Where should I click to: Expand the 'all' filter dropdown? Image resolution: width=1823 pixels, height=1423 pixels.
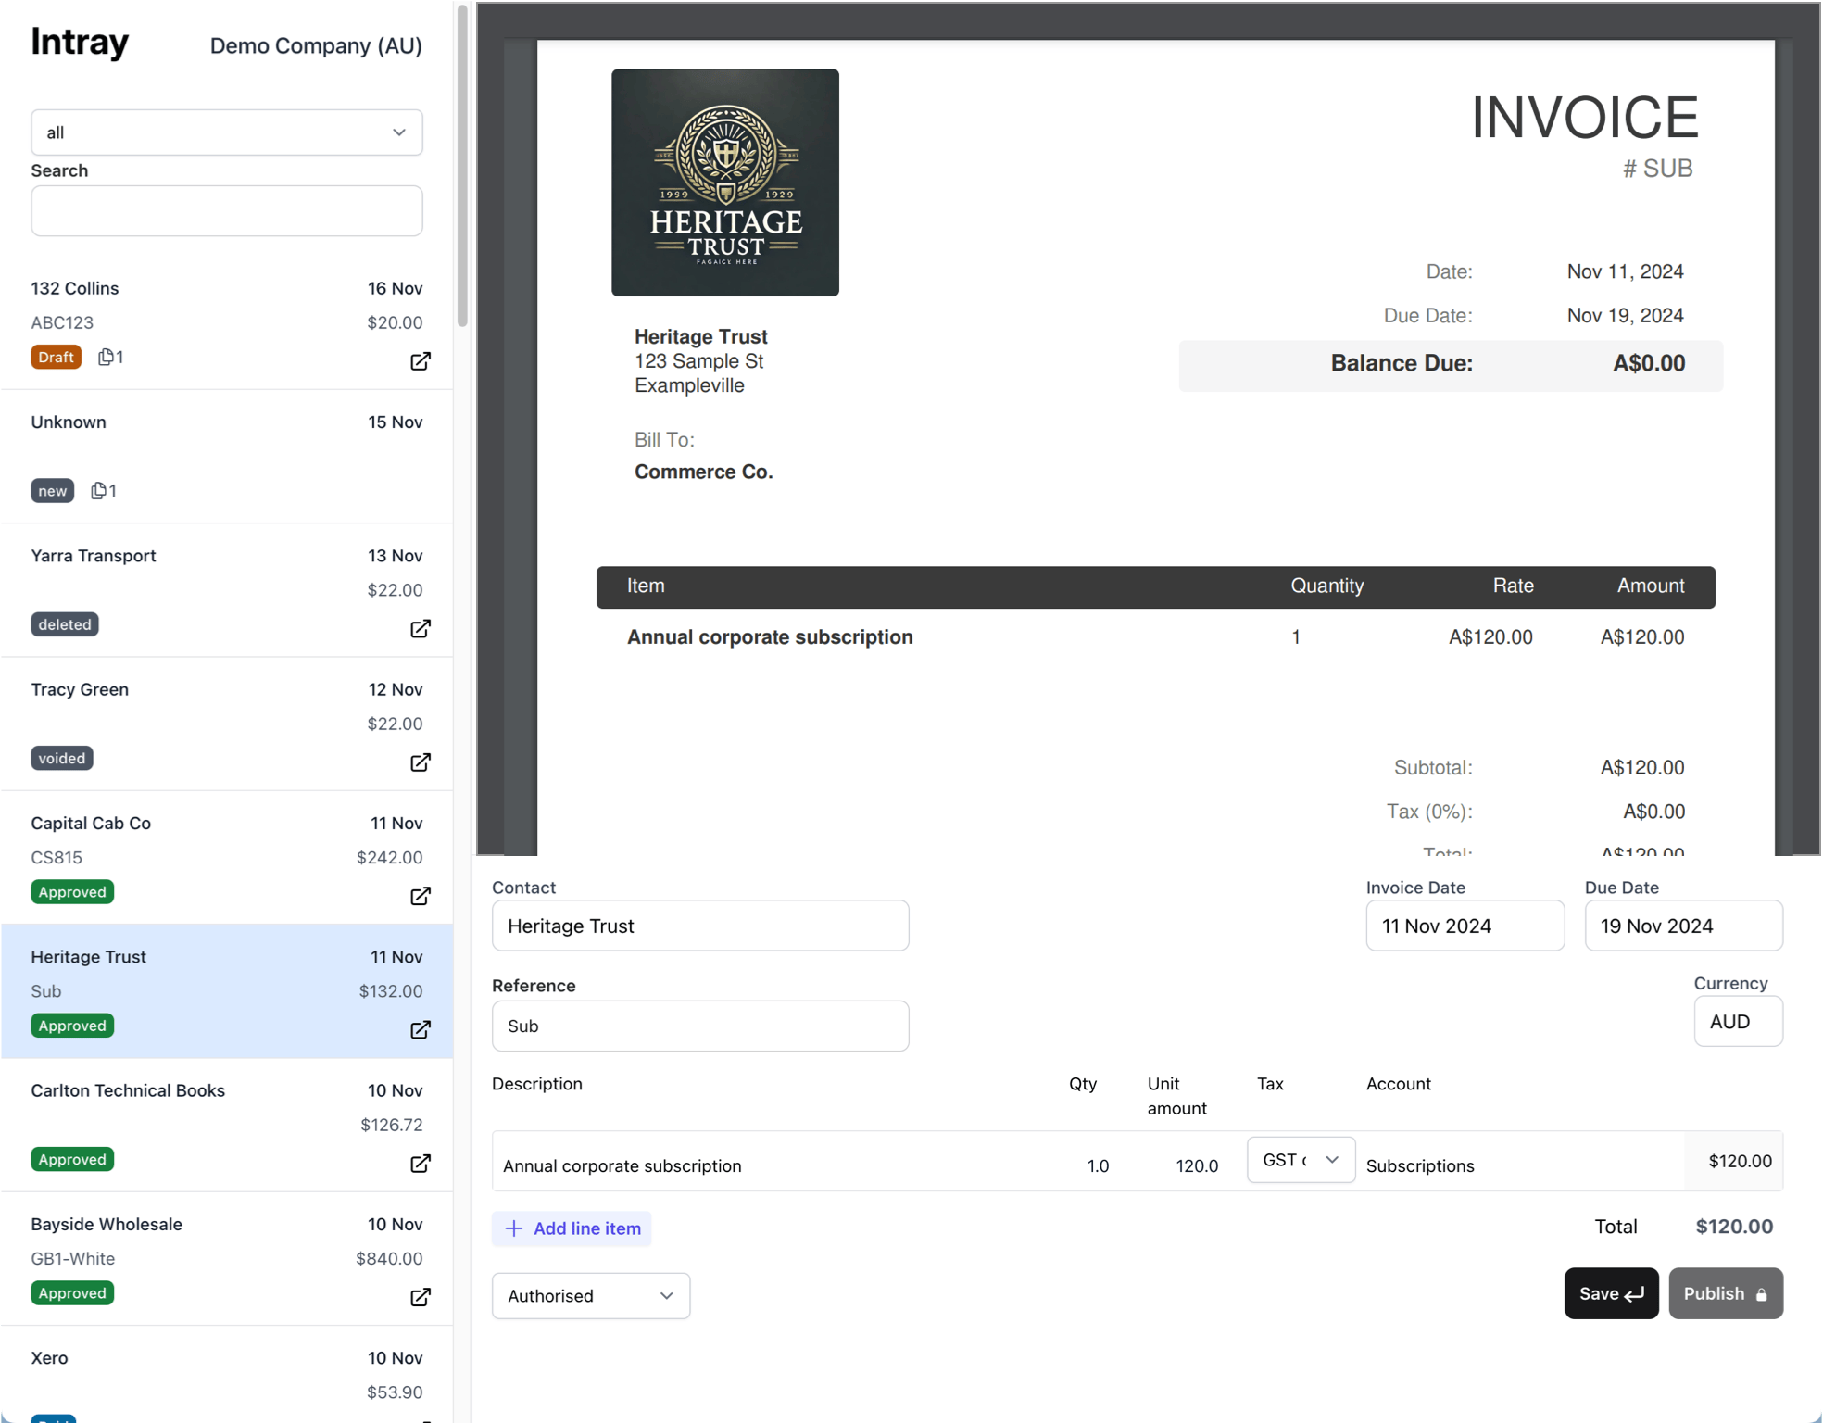[x=227, y=132]
